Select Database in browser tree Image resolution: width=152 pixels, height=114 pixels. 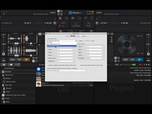(x=18, y=72)
